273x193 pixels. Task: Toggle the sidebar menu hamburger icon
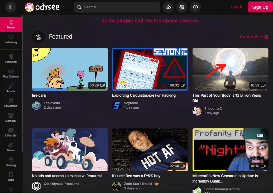click(x=11, y=7)
